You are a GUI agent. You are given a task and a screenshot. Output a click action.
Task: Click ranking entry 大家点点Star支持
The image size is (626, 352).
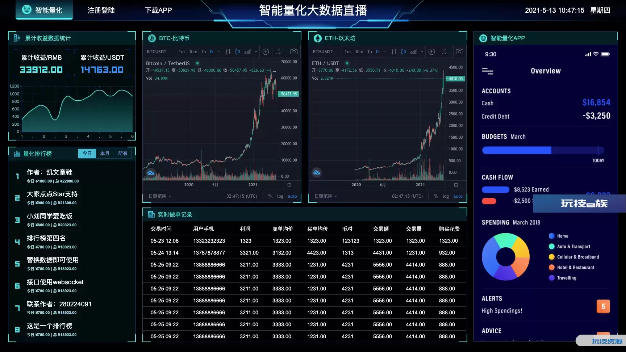coord(52,194)
